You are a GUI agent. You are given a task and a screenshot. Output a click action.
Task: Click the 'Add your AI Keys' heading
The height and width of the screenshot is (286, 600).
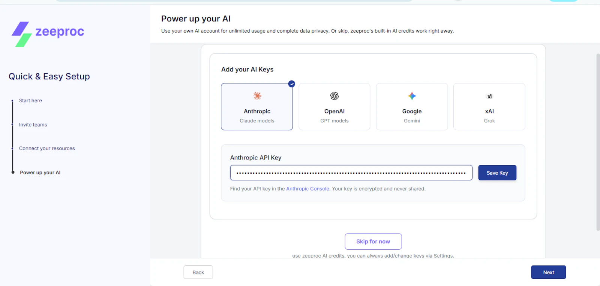pyautogui.click(x=247, y=69)
